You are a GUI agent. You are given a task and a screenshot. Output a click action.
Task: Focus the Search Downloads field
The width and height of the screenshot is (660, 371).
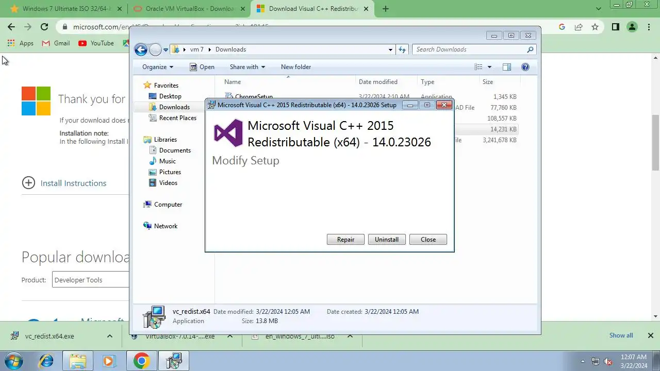(469, 49)
